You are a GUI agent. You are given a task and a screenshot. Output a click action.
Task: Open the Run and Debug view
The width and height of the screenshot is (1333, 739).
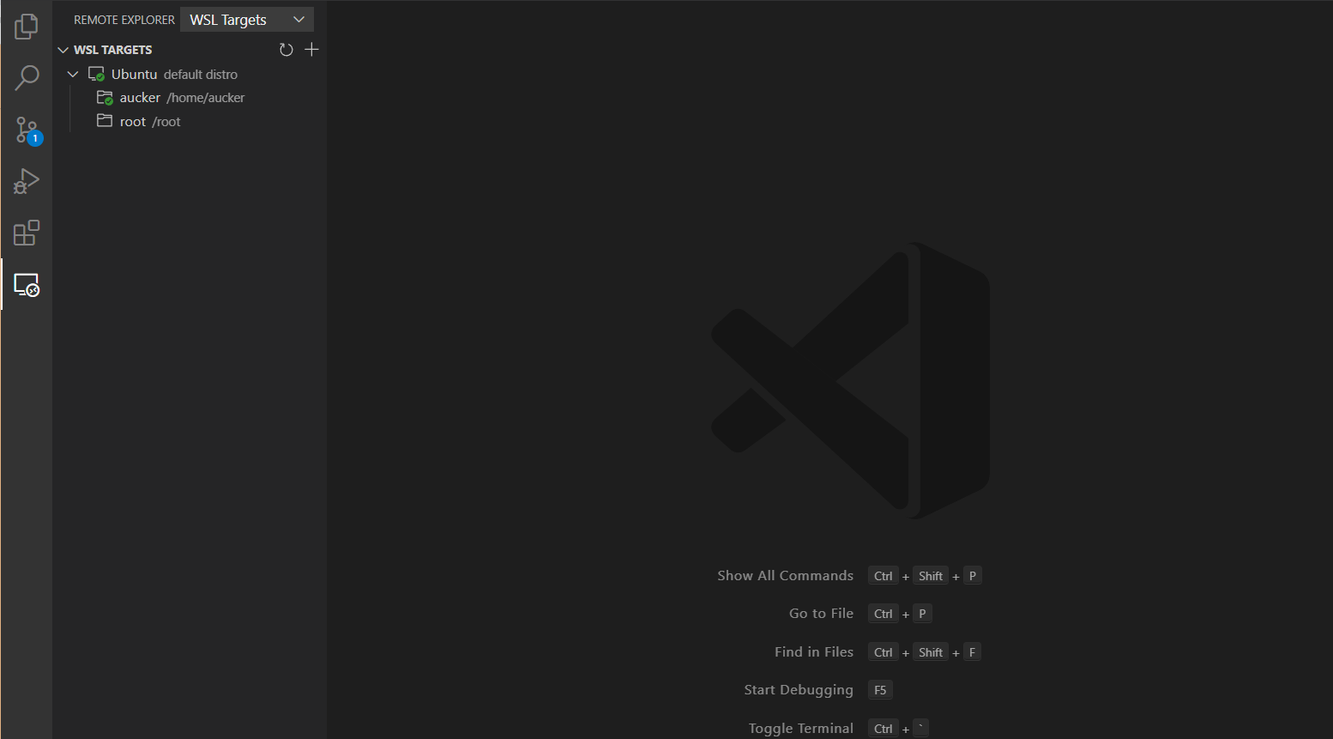tap(27, 181)
